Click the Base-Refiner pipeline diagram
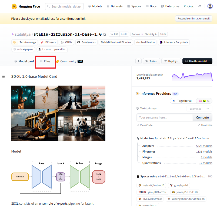The image size is (217, 206). 58,177
